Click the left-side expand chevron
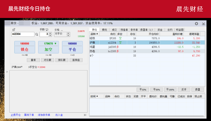 pyautogui.click(x=7, y=71)
